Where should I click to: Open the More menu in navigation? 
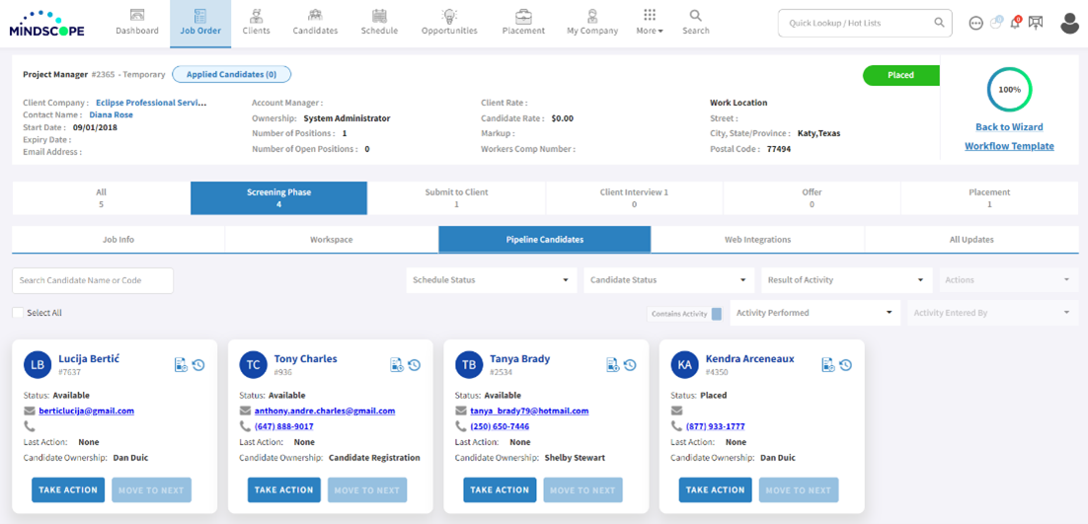pyautogui.click(x=649, y=23)
